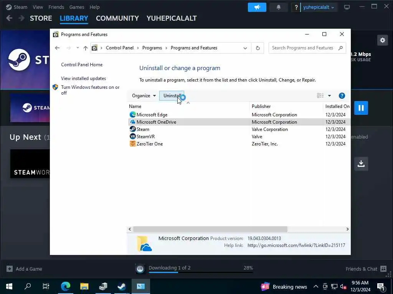Open Programs and Features help icon
The image size is (393, 294).
pyautogui.click(x=342, y=96)
